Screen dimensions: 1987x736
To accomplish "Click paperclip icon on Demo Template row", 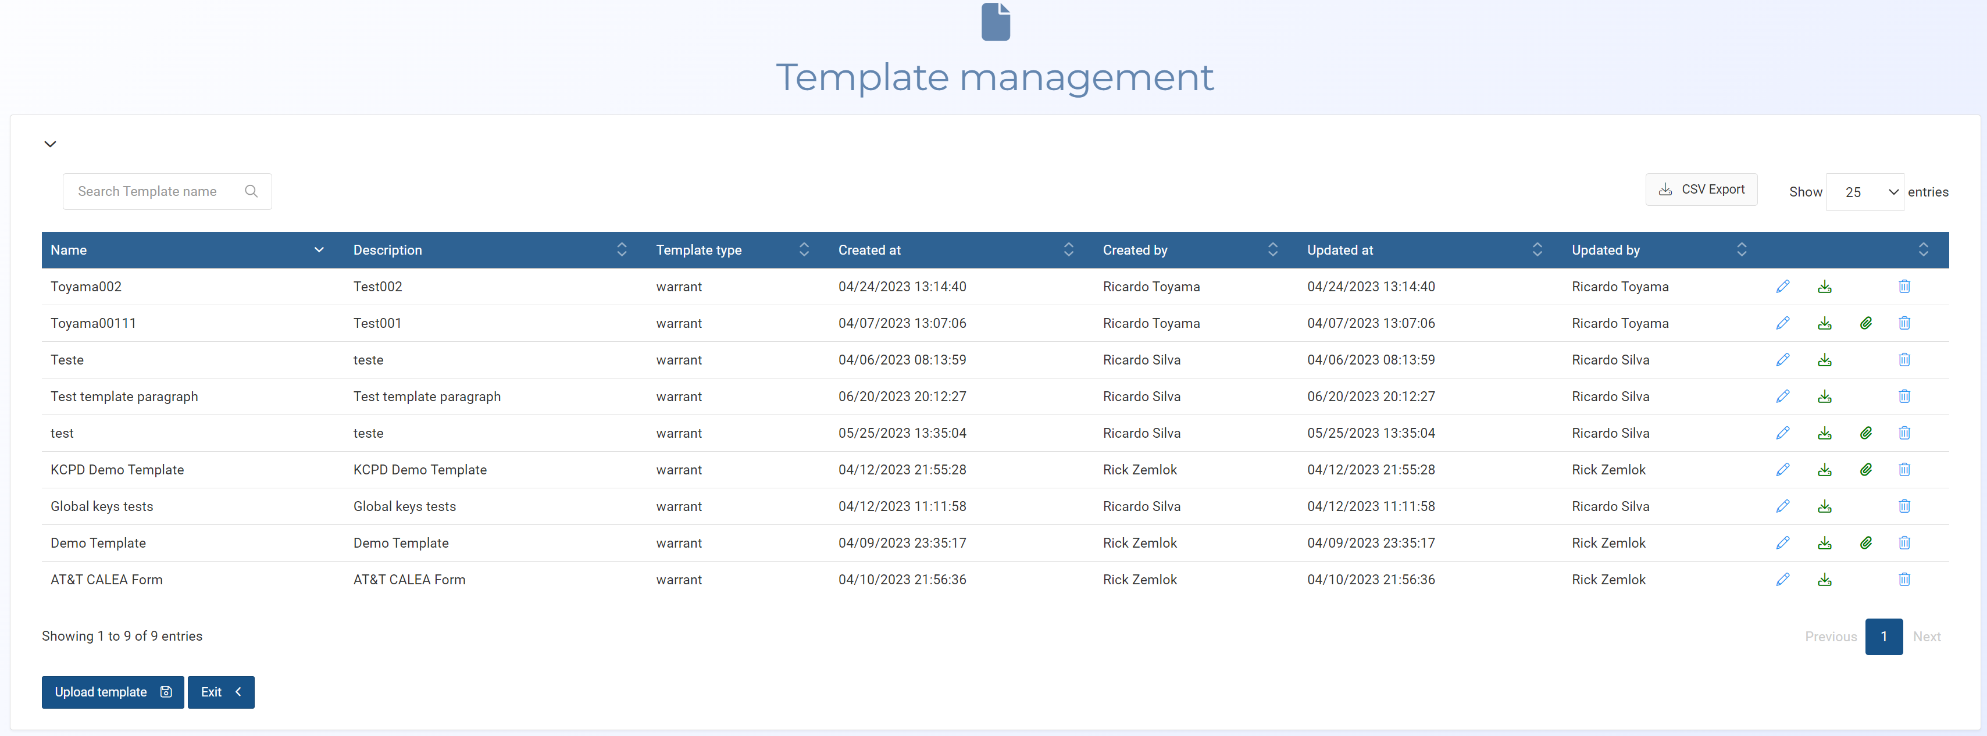I will click(x=1865, y=543).
